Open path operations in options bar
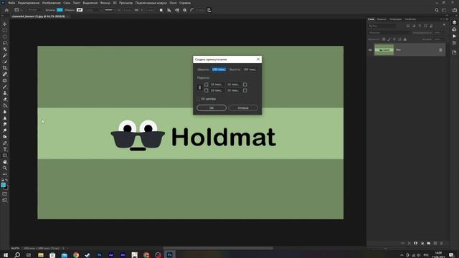The width and height of the screenshot is (459, 258). tap(161, 10)
